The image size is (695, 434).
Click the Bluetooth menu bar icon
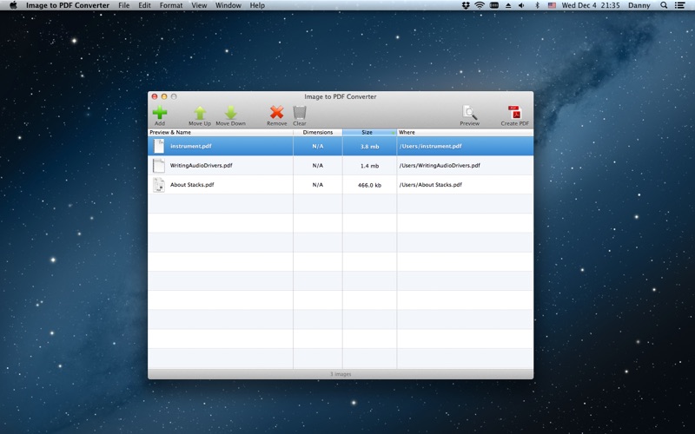click(x=537, y=5)
